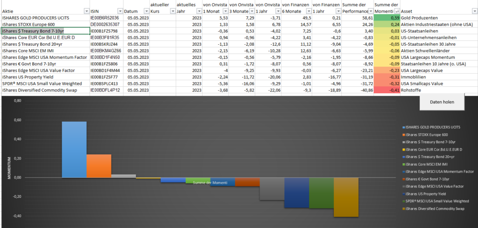Select ISIN cell IE00B1FZS798

tap(106, 31)
